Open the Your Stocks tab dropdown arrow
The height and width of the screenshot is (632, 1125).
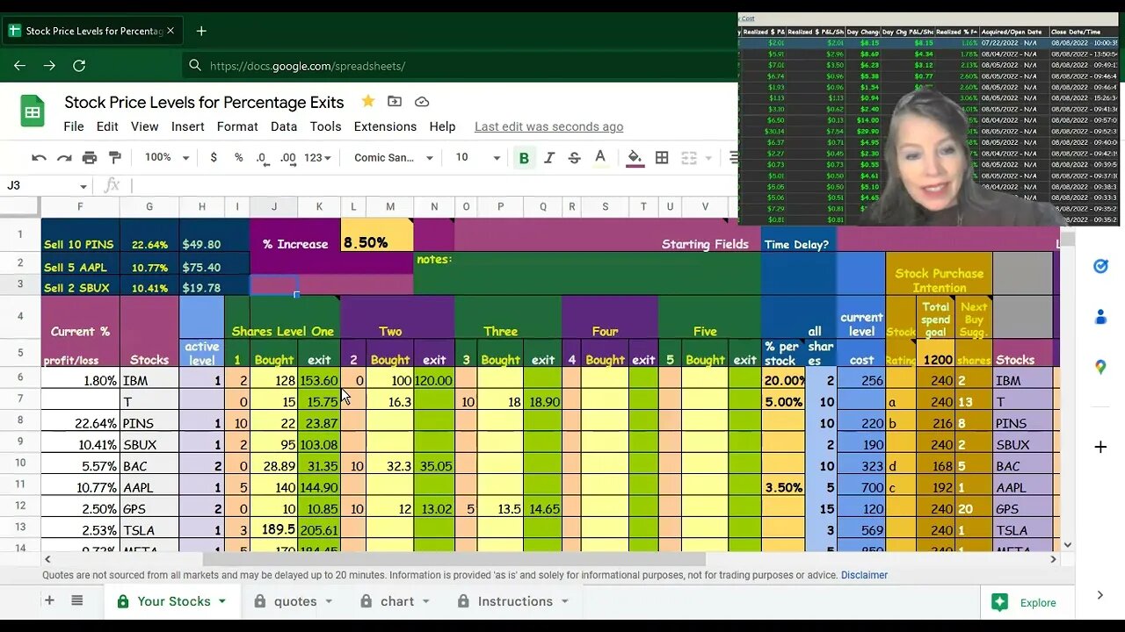click(222, 601)
